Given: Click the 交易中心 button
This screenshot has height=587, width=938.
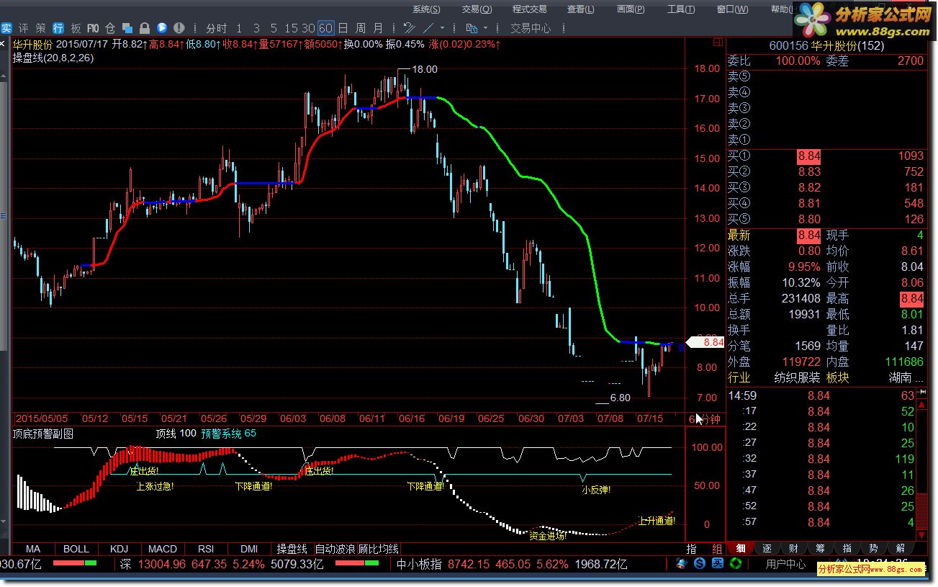Looking at the screenshot, I should click(x=531, y=28).
